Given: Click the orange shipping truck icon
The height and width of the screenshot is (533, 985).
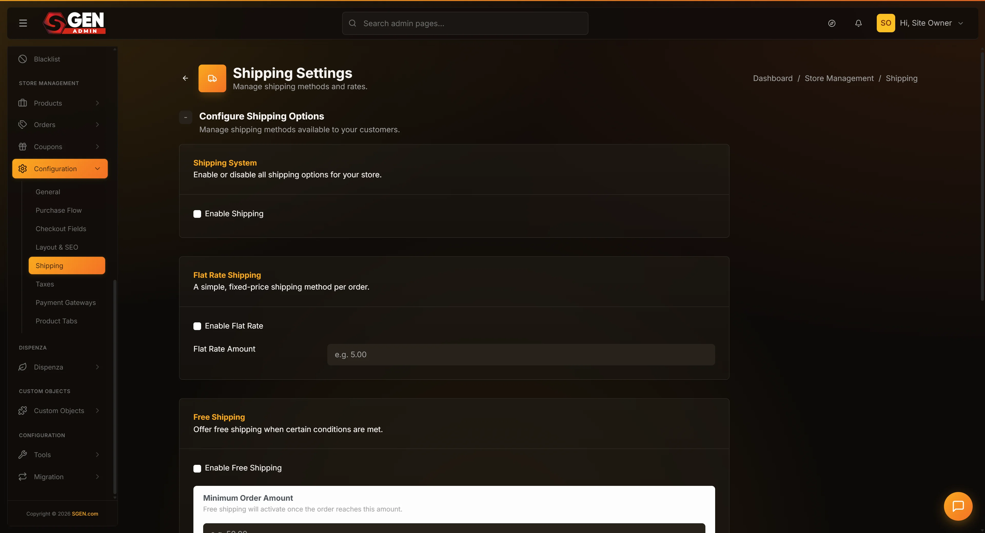Looking at the screenshot, I should tap(212, 78).
